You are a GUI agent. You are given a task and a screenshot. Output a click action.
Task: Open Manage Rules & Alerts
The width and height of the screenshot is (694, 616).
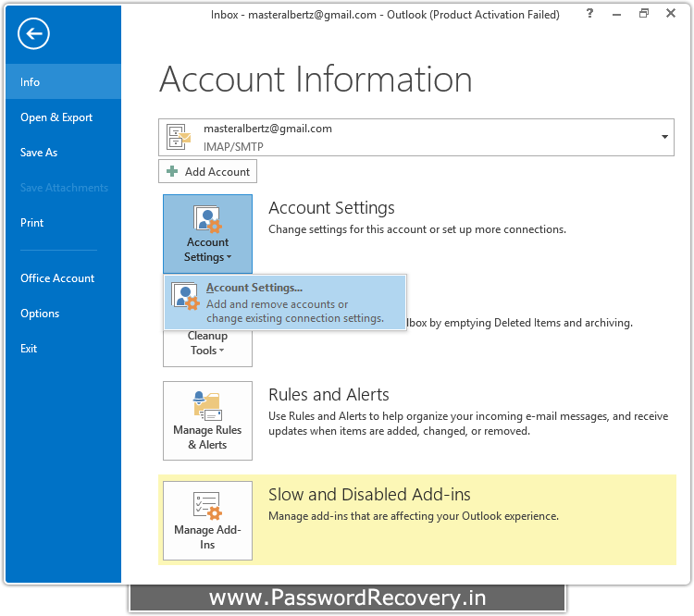pos(207,421)
